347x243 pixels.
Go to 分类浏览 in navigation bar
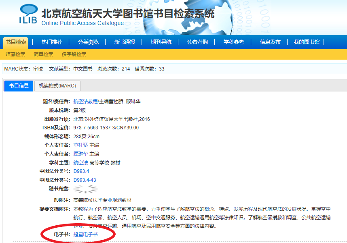[x=88, y=42]
